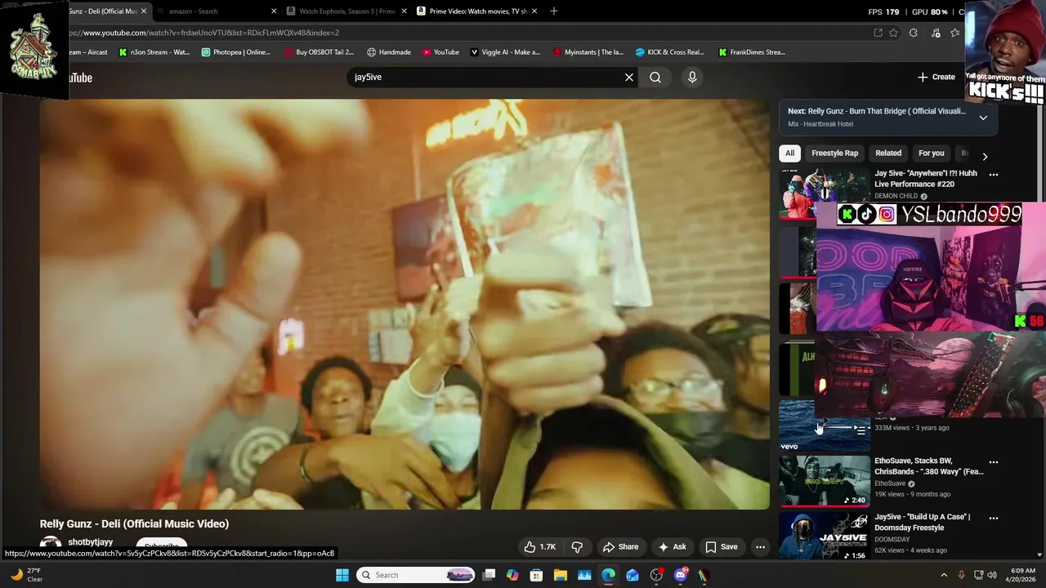This screenshot has width=1046, height=588.
Task: Open Task View in the taskbar
Action: pos(489,575)
